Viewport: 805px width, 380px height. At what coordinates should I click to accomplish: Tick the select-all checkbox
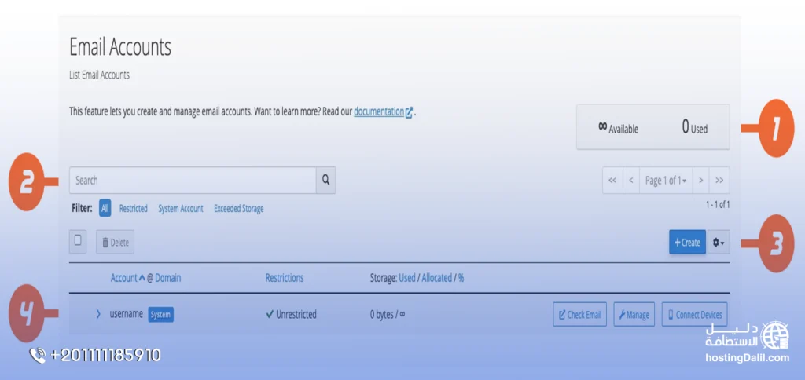pyautogui.click(x=78, y=240)
